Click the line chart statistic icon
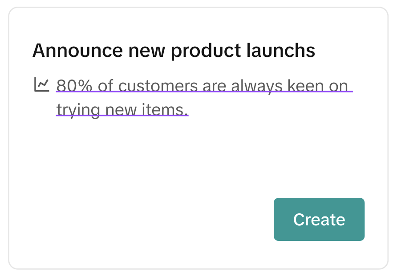This screenshot has height=280, width=397. (41, 84)
